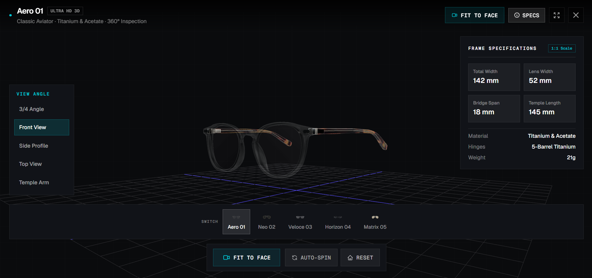Show the Temple Arm view
The height and width of the screenshot is (278, 592).
click(42, 182)
